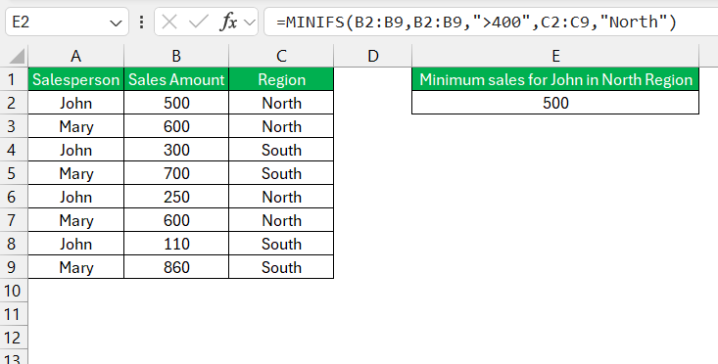Image resolution: width=718 pixels, height=364 pixels.
Task: Select cell C6 containing North
Action: coord(281,197)
